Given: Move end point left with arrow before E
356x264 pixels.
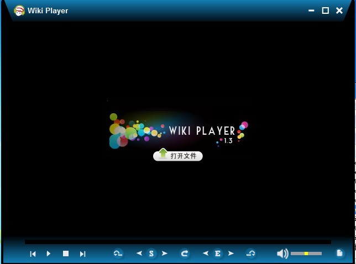Looking at the screenshot, I should click(206, 254).
